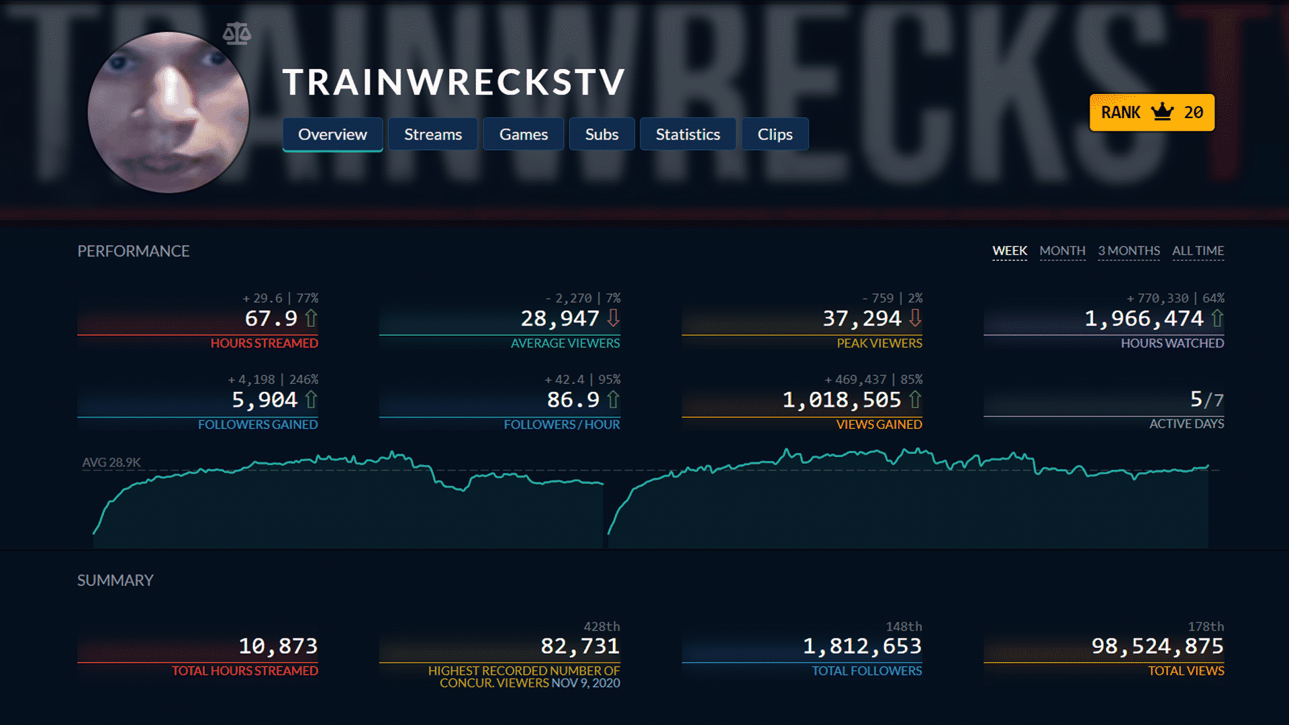
Task: Click the HOURS WATCHED label
Action: pos(1172,343)
